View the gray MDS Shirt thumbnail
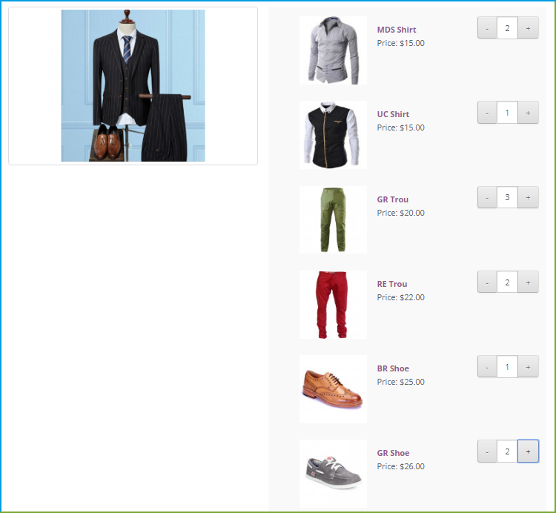 point(333,50)
